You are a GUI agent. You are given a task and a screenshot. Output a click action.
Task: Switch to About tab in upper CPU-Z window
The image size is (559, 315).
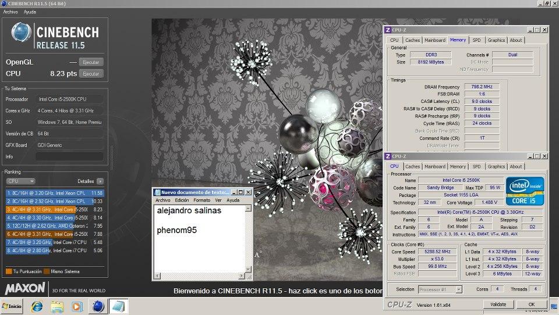click(516, 40)
